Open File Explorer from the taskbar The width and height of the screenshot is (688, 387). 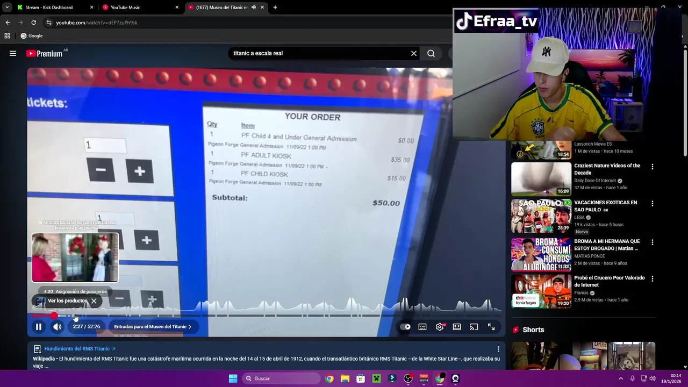click(x=345, y=378)
